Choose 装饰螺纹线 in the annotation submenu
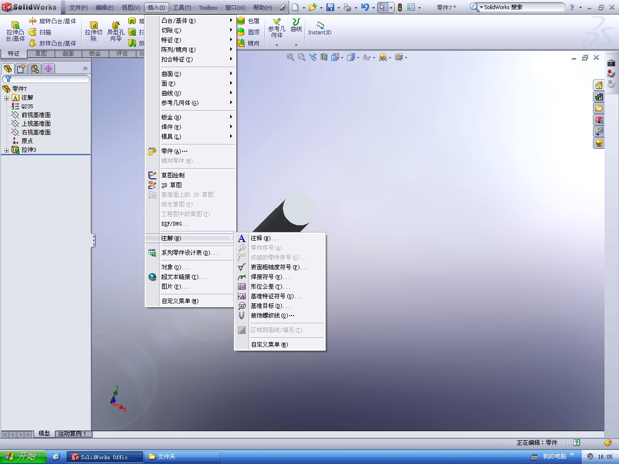 (280, 316)
